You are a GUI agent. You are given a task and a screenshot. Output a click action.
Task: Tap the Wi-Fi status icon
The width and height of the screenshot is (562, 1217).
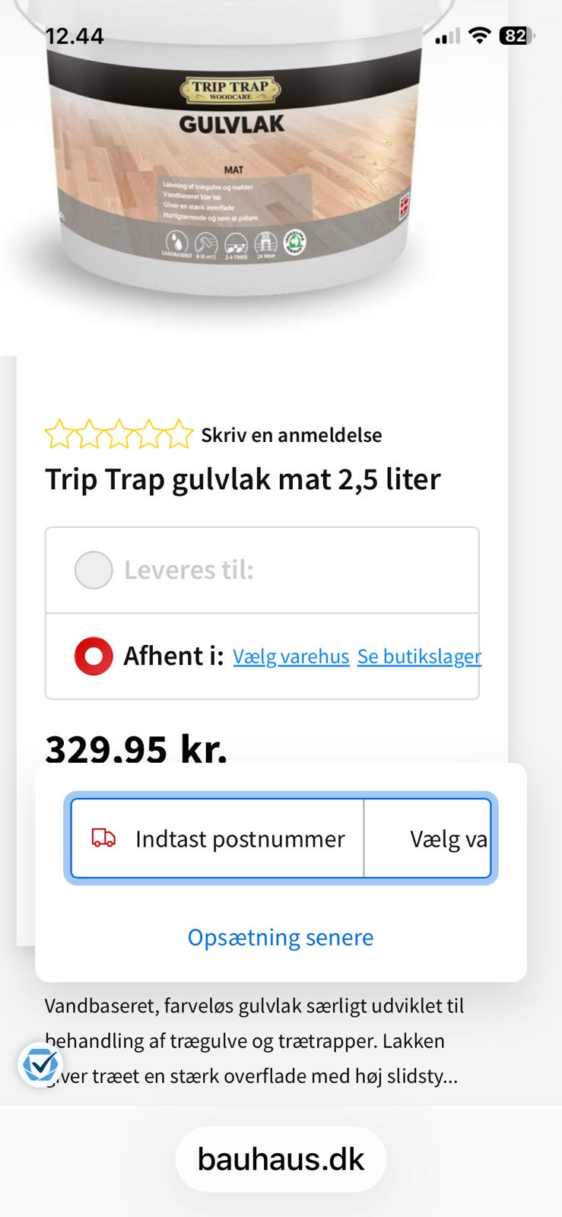[479, 35]
